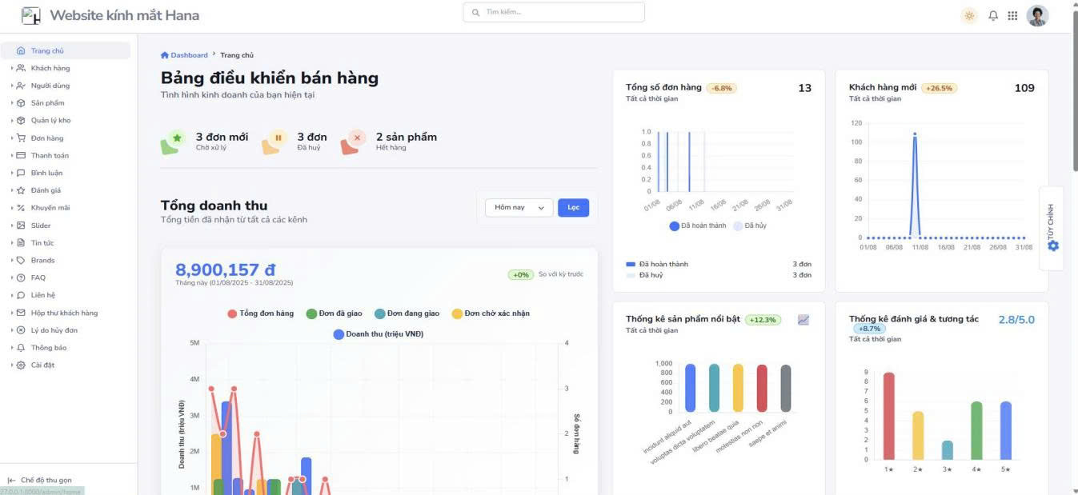This screenshot has height=495, width=1078.
Task: Expand the Bình luận submenu arrow
Action: pyautogui.click(x=12, y=173)
